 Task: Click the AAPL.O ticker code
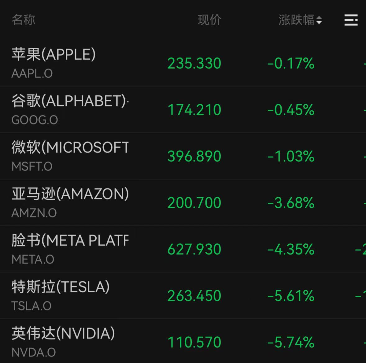tap(32, 73)
